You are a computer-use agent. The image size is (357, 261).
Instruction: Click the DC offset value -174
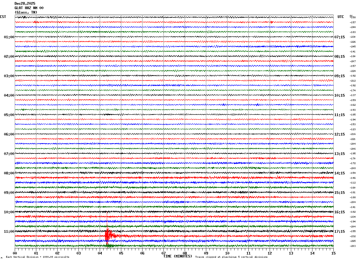pos(353,90)
